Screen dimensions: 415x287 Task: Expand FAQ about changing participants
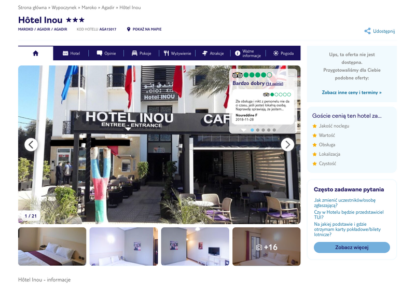[x=344, y=203]
